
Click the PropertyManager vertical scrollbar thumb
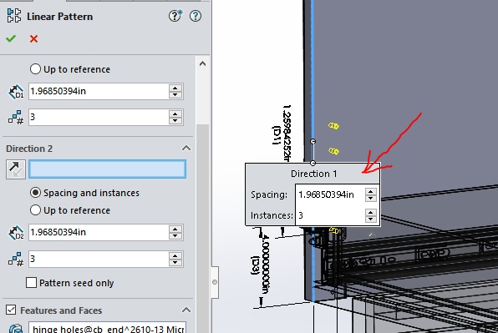pos(203,229)
